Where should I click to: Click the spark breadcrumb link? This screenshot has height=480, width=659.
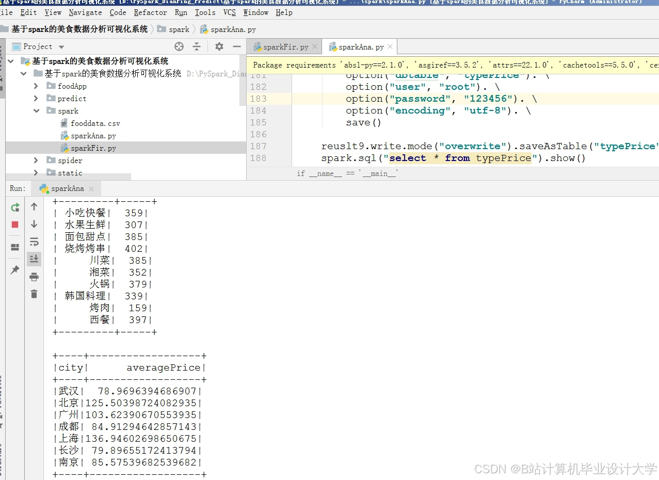point(179,29)
